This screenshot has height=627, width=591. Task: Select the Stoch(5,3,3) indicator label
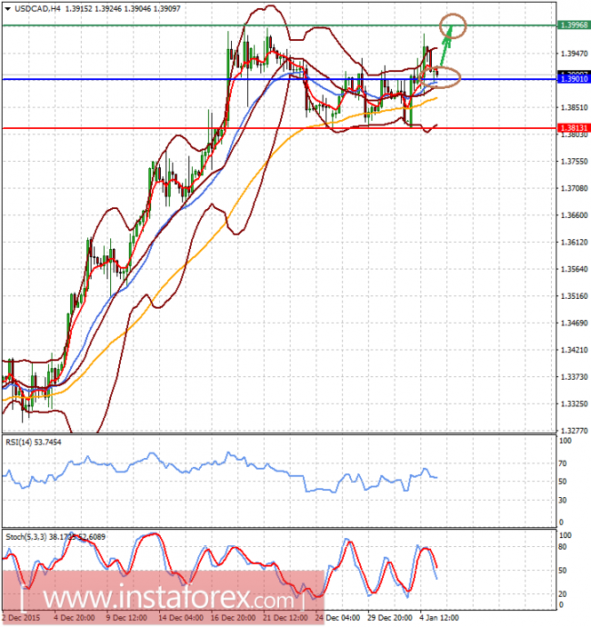55,537
